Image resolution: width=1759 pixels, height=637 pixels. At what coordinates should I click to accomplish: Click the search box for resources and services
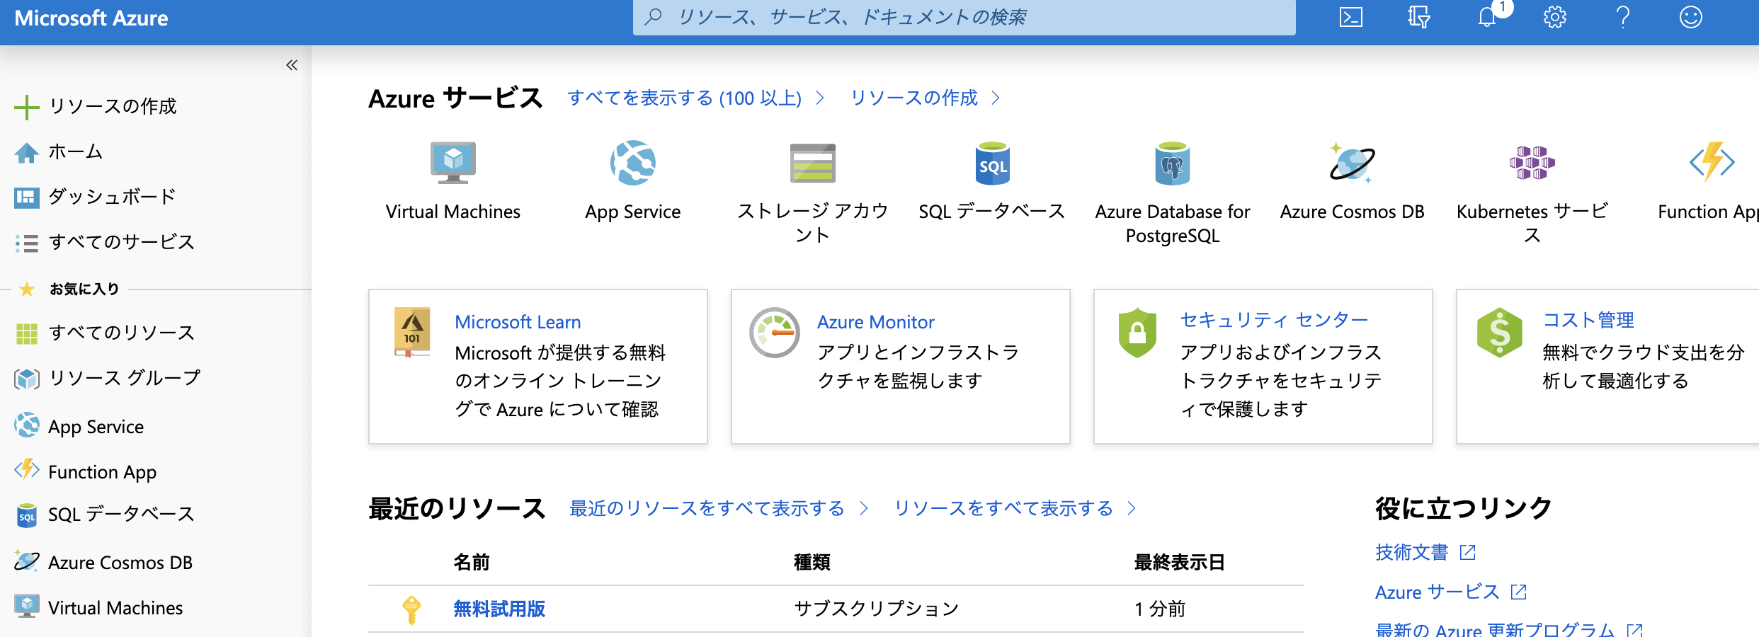[964, 17]
